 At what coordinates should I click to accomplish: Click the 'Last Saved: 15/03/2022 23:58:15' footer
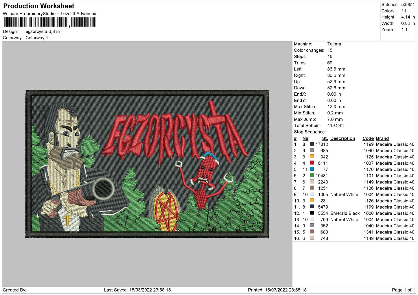(x=137, y=290)
